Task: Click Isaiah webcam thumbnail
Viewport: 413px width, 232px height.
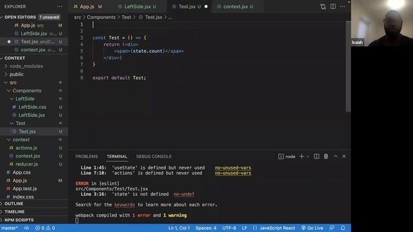Action: (x=382, y=23)
